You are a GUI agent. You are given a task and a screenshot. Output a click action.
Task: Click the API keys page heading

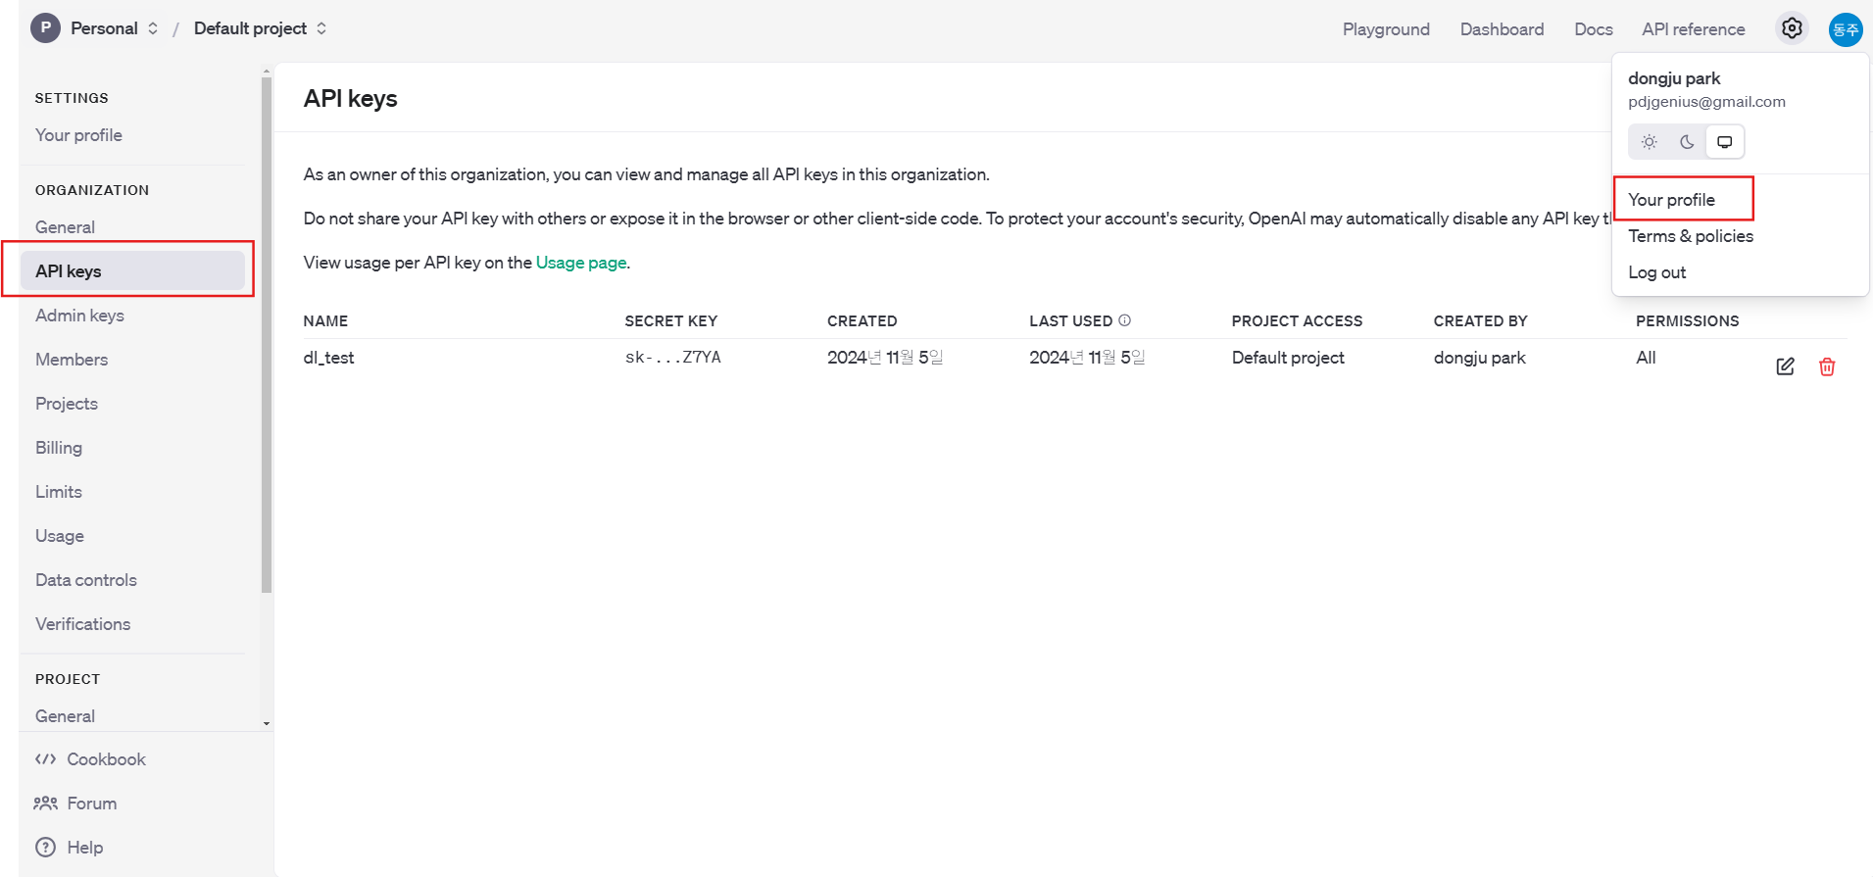[350, 99]
